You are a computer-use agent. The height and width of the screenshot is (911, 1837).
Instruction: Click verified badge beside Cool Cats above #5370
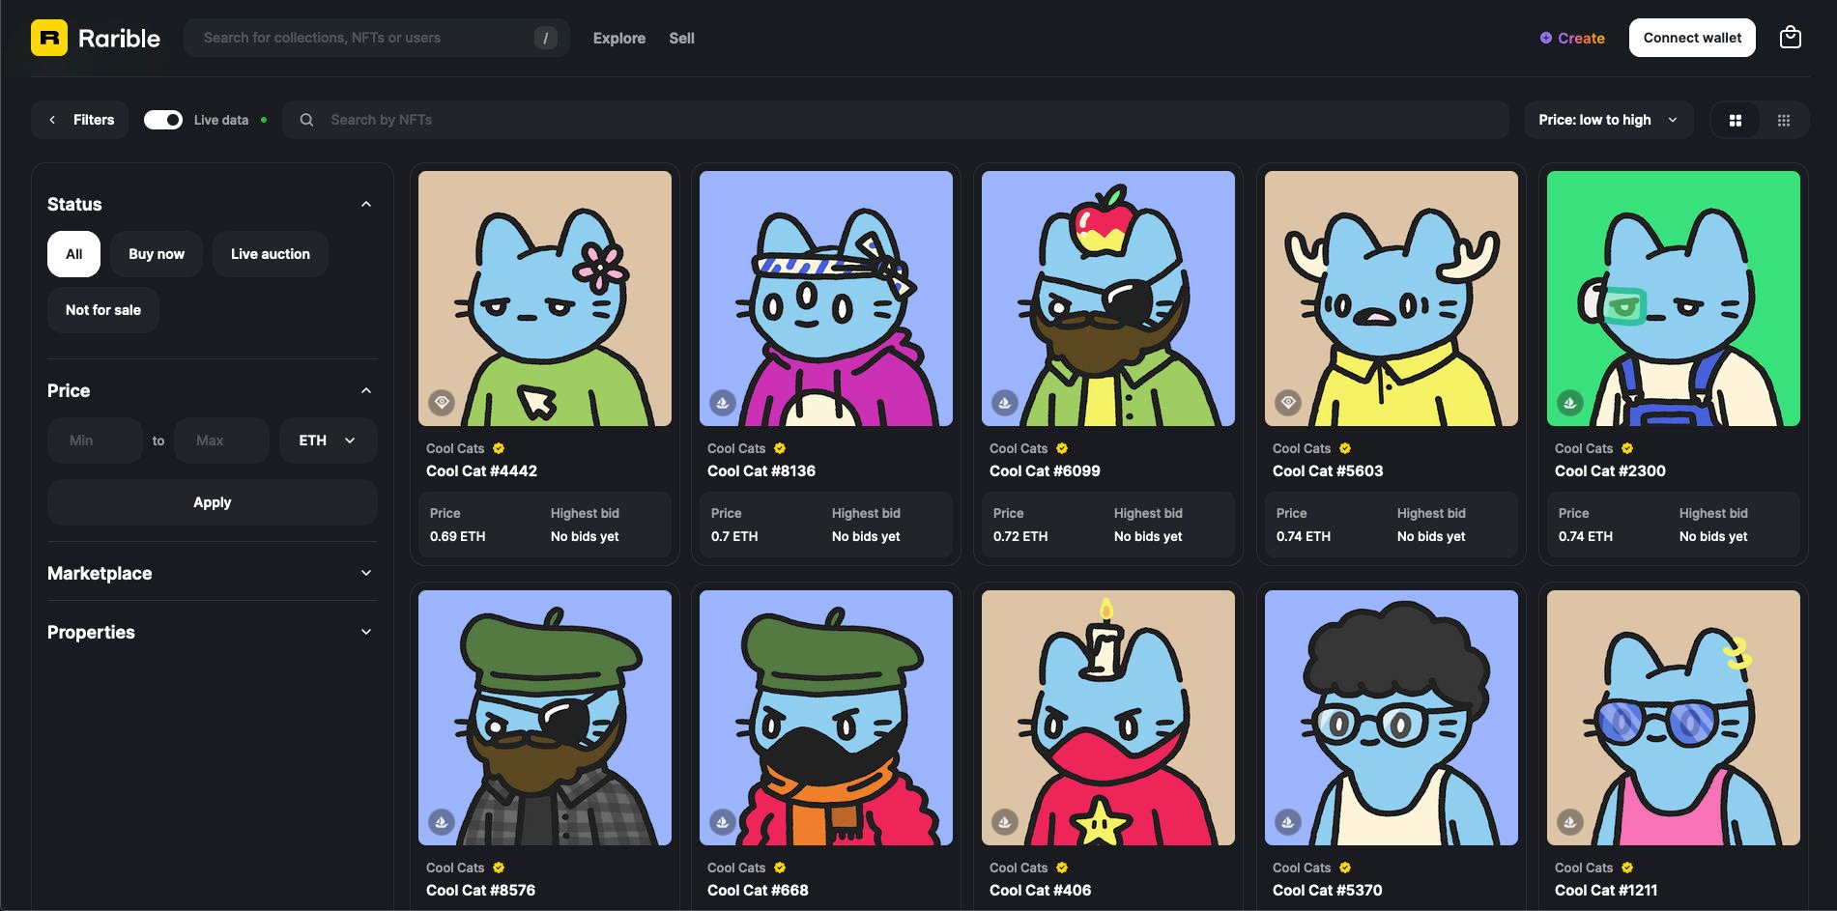point(1345,868)
